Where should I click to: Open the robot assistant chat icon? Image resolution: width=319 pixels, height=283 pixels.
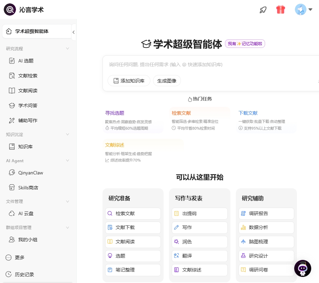click(302, 268)
